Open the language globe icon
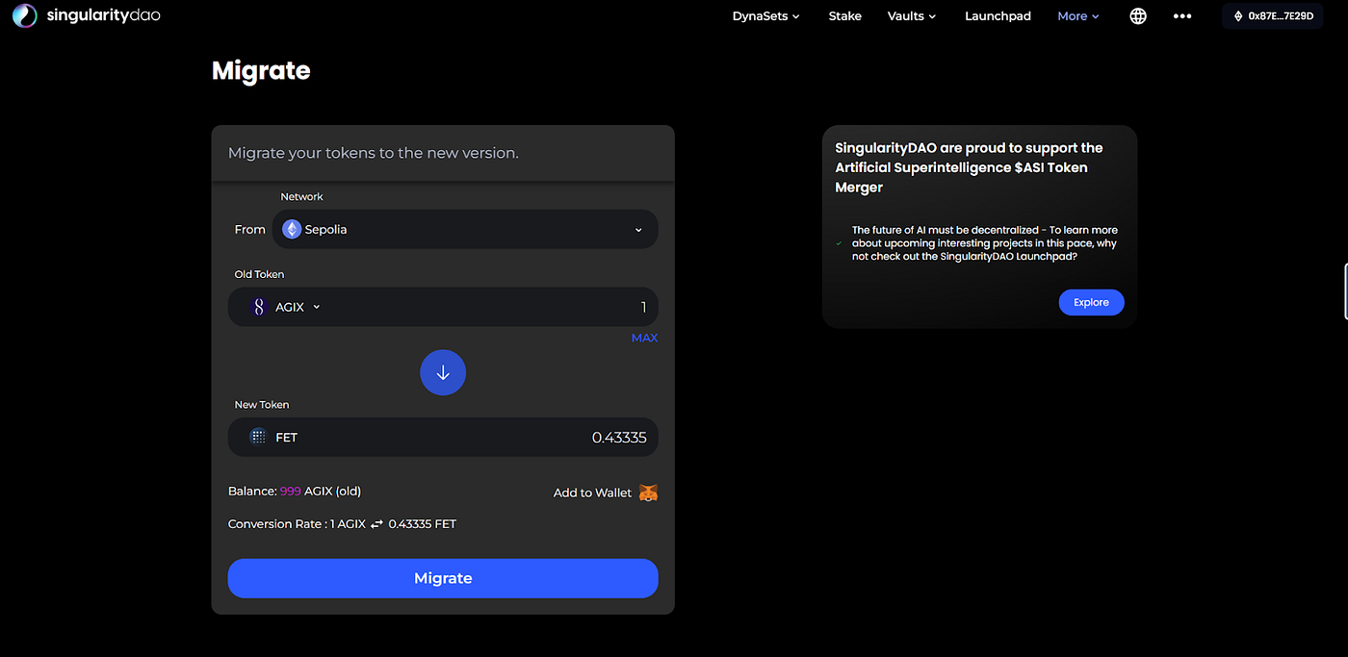This screenshot has height=657, width=1348. click(x=1138, y=16)
